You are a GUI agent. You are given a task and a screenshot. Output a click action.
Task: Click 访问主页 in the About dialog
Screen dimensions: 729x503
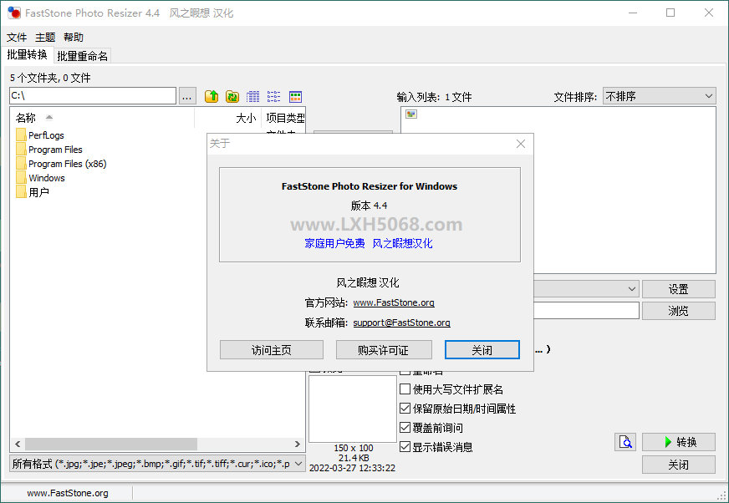(272, 350)
